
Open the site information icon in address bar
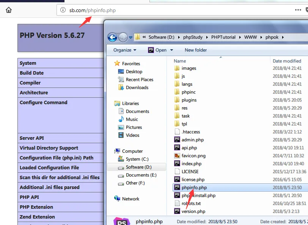(x=63, y=10)
